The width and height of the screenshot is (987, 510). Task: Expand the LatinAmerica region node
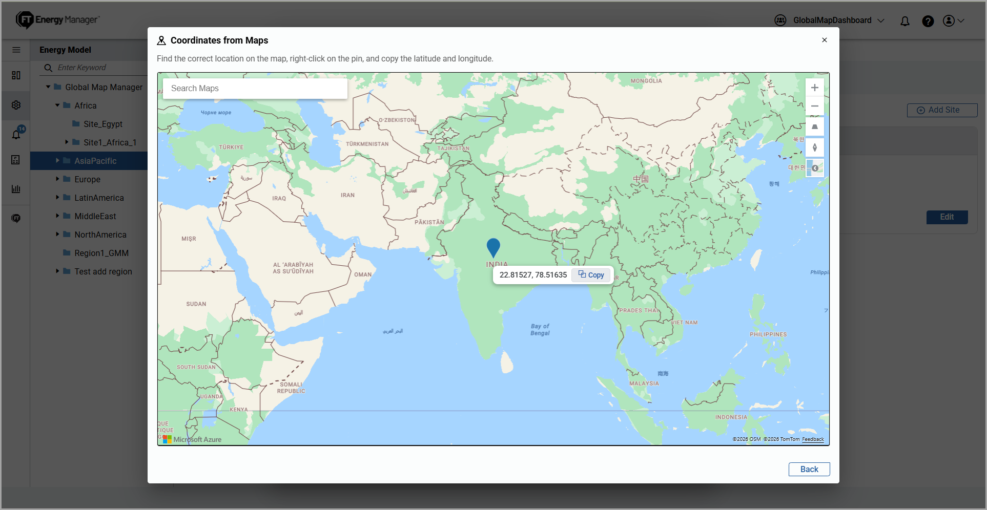57,197
